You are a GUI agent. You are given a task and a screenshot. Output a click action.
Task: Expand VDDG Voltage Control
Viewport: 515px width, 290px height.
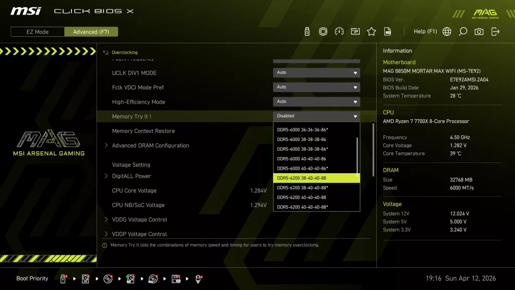click(x=139, y=220)
